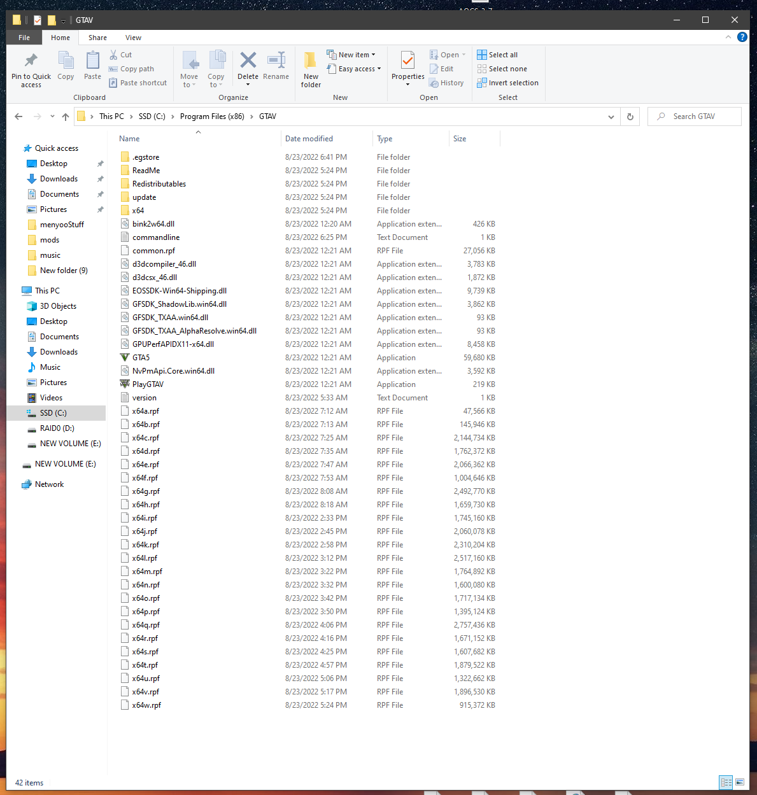Viewport: 757px width, 795px height.
Task: Open the File menu tab
Action: pyautogui.click(x=24, y=38)
